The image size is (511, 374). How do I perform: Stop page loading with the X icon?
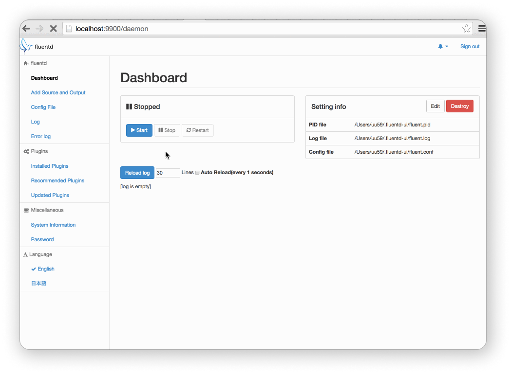point(54,29)
